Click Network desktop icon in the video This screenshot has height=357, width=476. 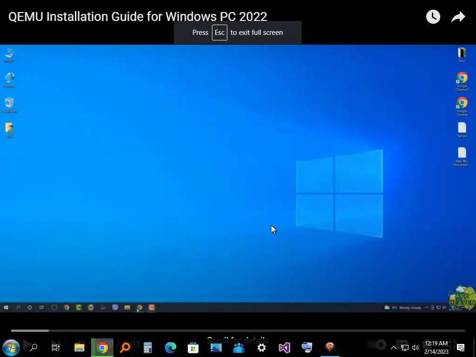coord(9,80)
